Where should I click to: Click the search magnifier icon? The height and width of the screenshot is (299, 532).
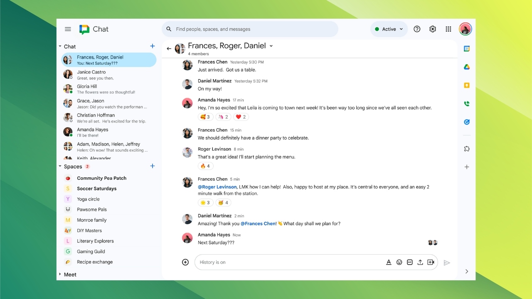click(x=169, y=29)
